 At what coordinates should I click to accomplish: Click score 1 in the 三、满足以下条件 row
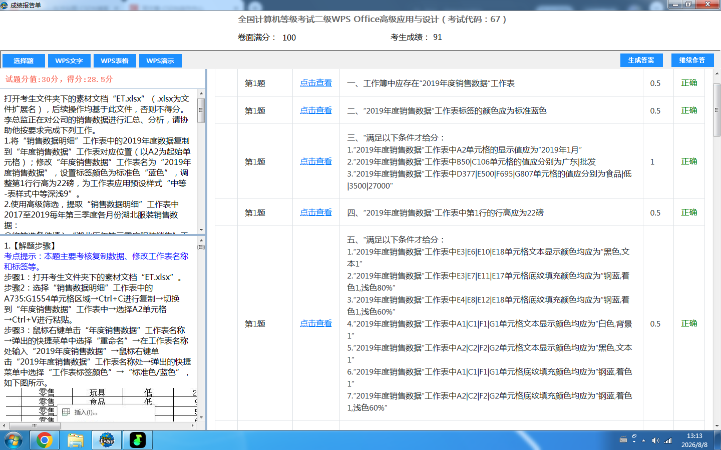[x=652, y=162]
